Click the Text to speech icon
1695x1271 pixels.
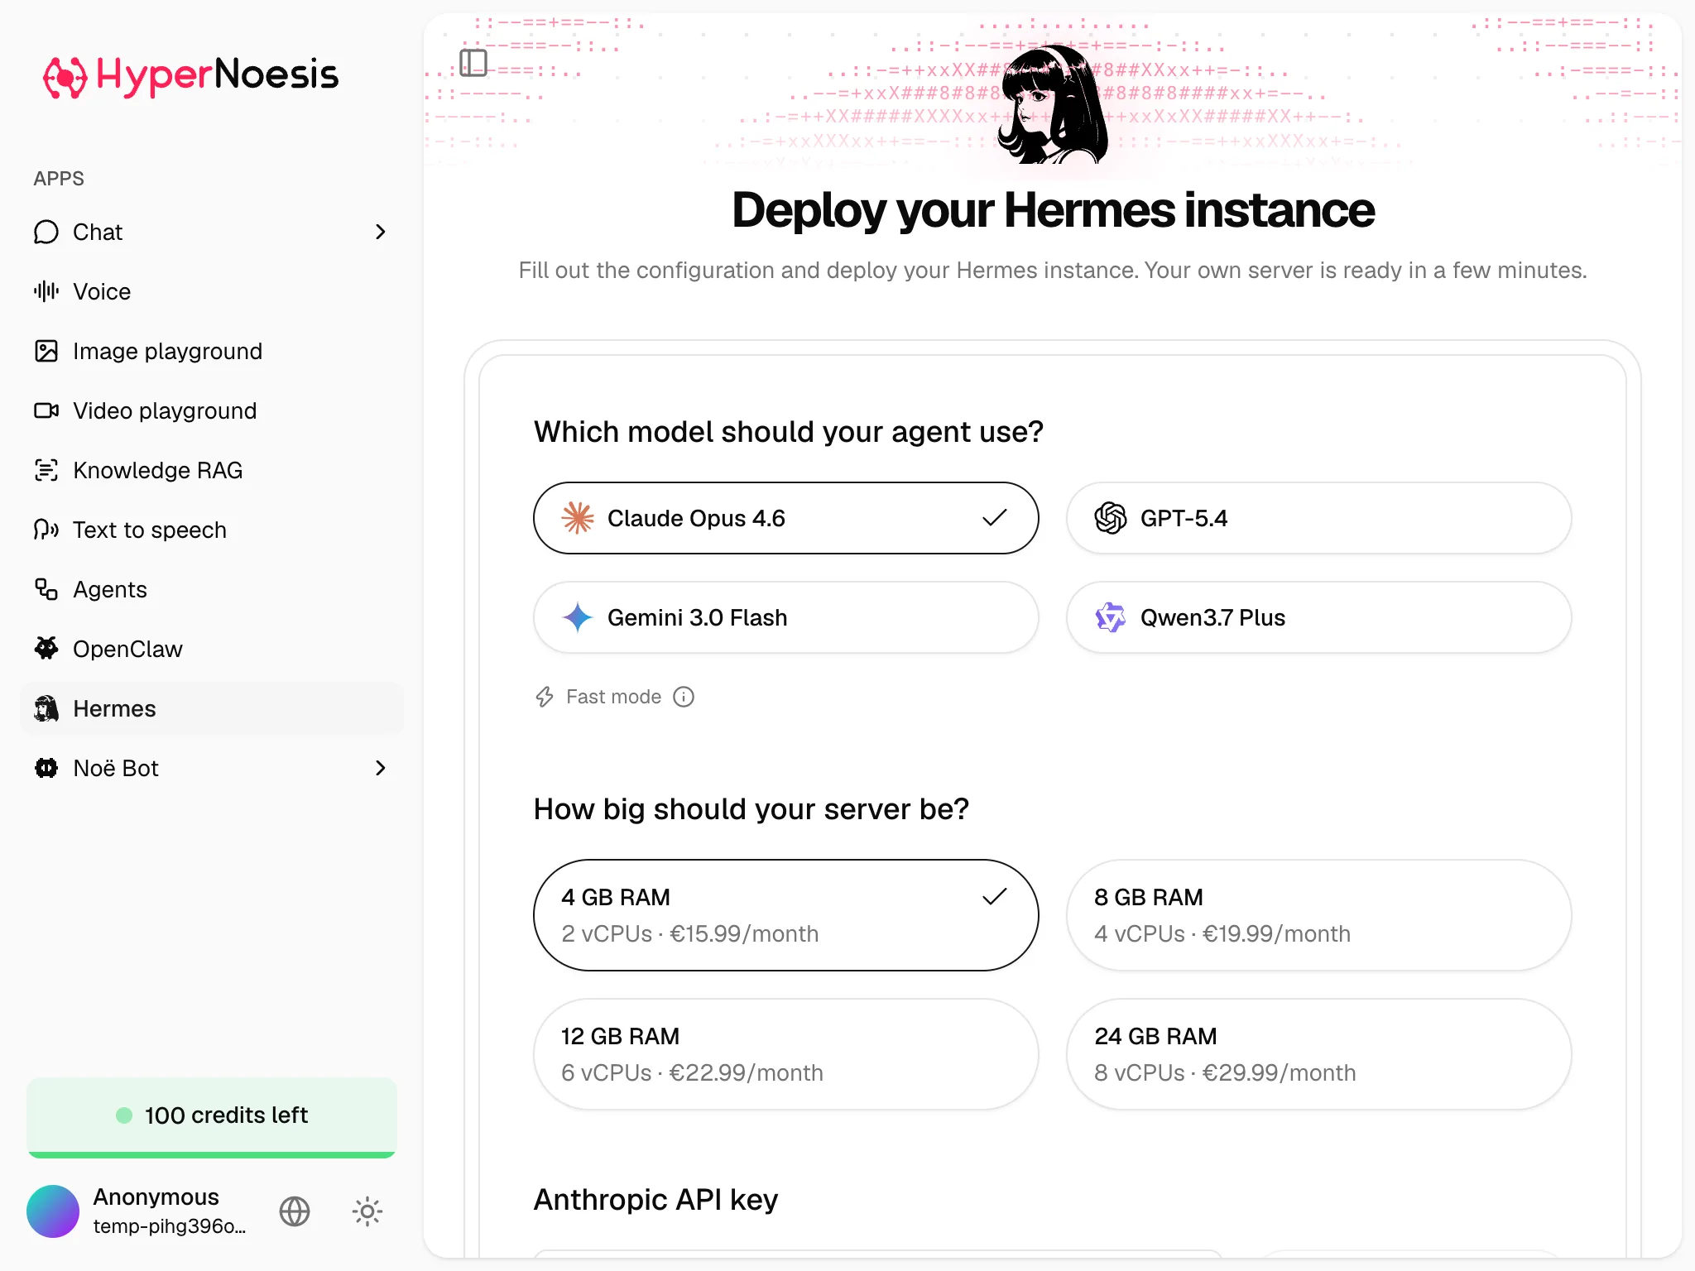pyautogui.click(x=46, y=530)
